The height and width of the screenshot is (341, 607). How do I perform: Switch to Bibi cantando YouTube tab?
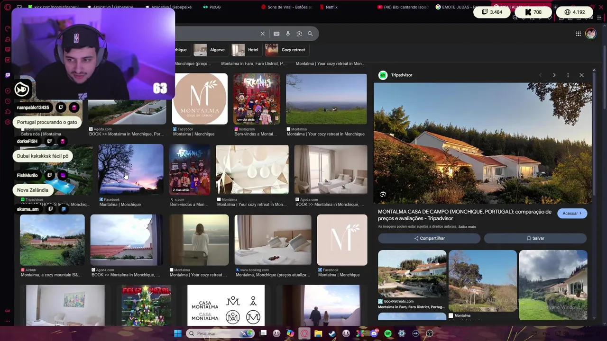tap(403, 7)
